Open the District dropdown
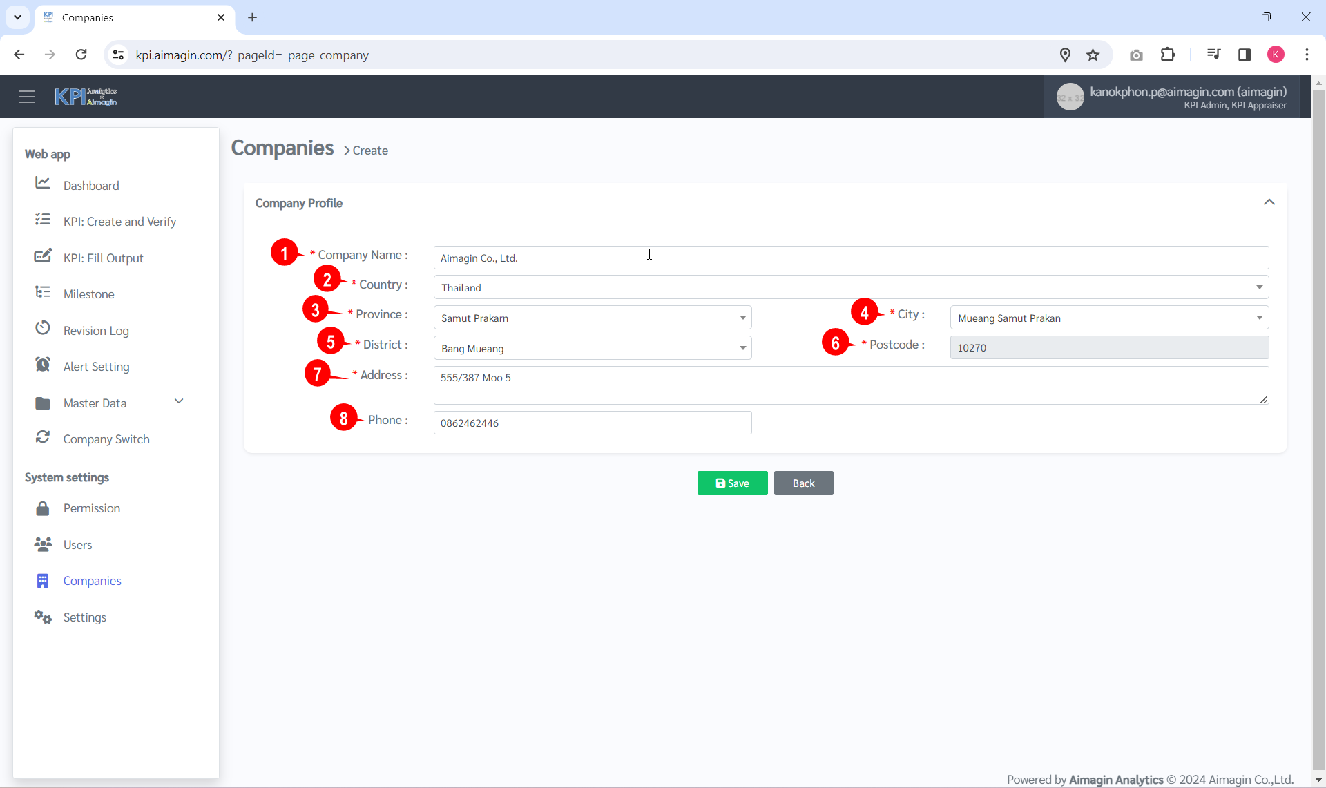Image resolution: width=1326 pixels, height=788 pixels. coord(593,348)
